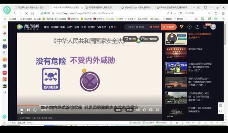Click the upload icon in the header

point(197,27)
